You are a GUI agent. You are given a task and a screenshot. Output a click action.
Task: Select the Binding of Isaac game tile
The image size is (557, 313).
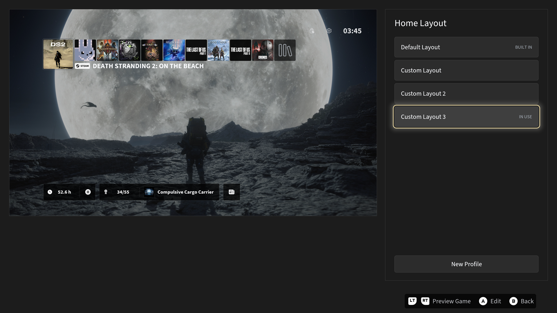[152, 50]
